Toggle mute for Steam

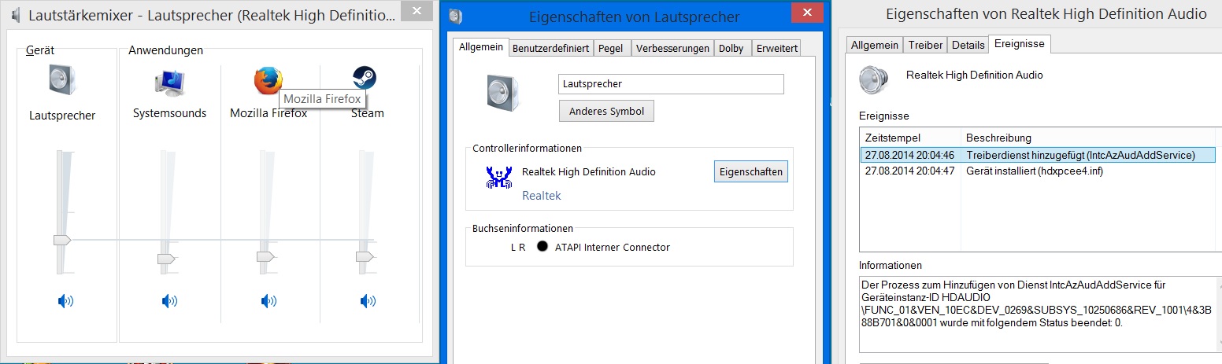368,300
